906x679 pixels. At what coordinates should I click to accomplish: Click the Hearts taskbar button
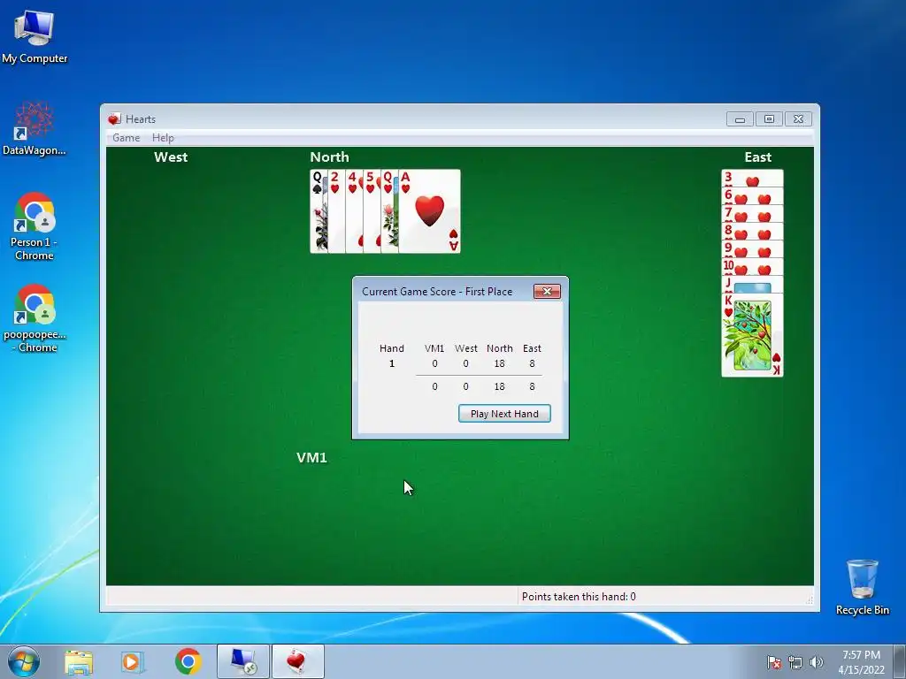pos(297,661)
